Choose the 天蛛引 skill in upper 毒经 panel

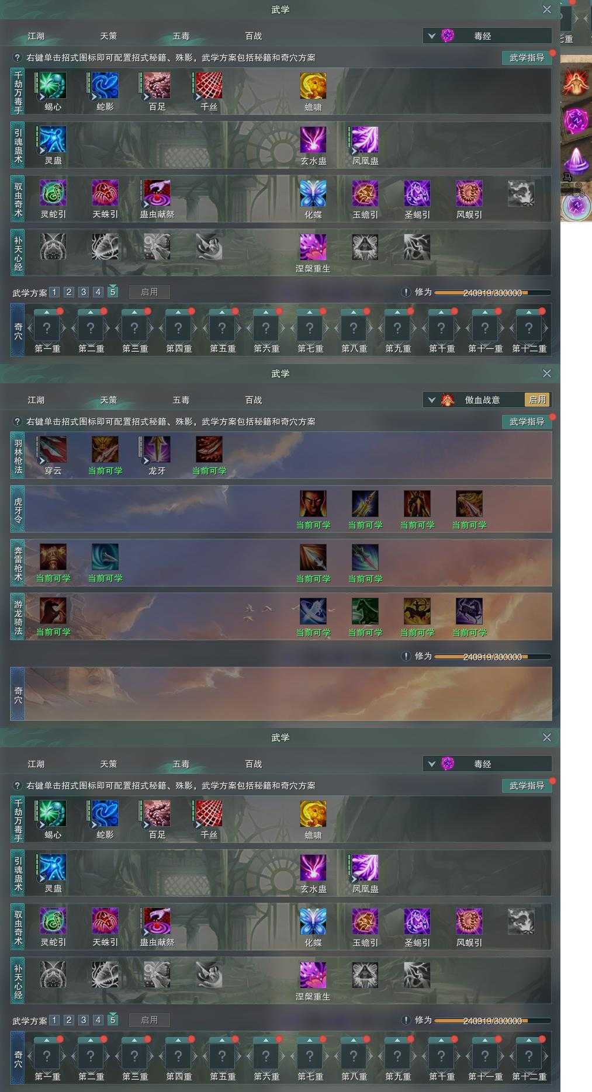coord(105,193)
